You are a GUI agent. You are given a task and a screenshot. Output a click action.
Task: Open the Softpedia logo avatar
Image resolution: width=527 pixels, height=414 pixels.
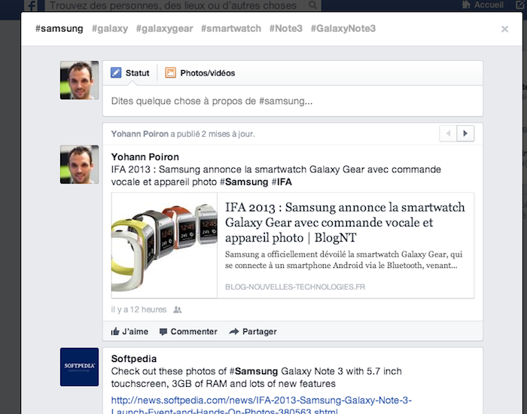coord(79,367)
